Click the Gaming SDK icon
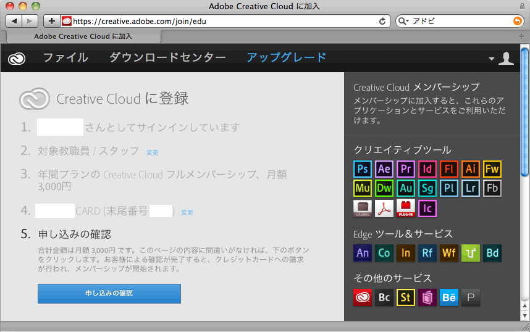530x332 pixels. (x=363, y=209)
